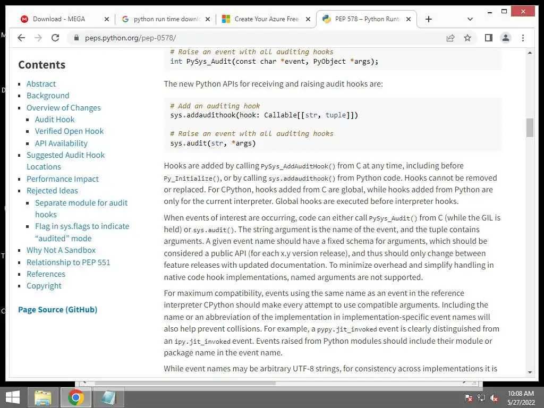The height and width of the screenshot is (408, 544).
Task: Close the python run time Google tab
Action: click(x=208, y=19)
